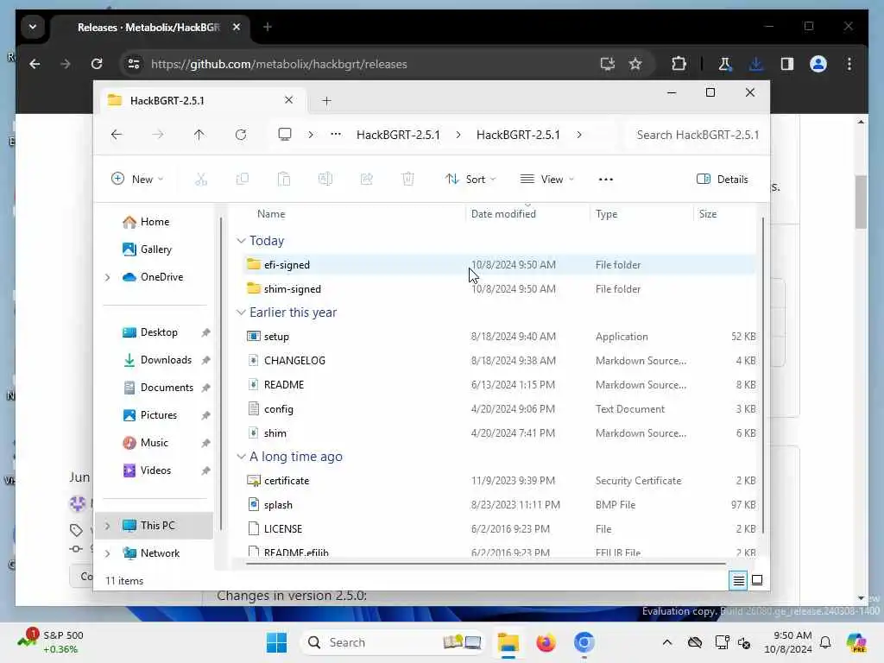Click the Cut icon in Explorer toolbar

201,180
